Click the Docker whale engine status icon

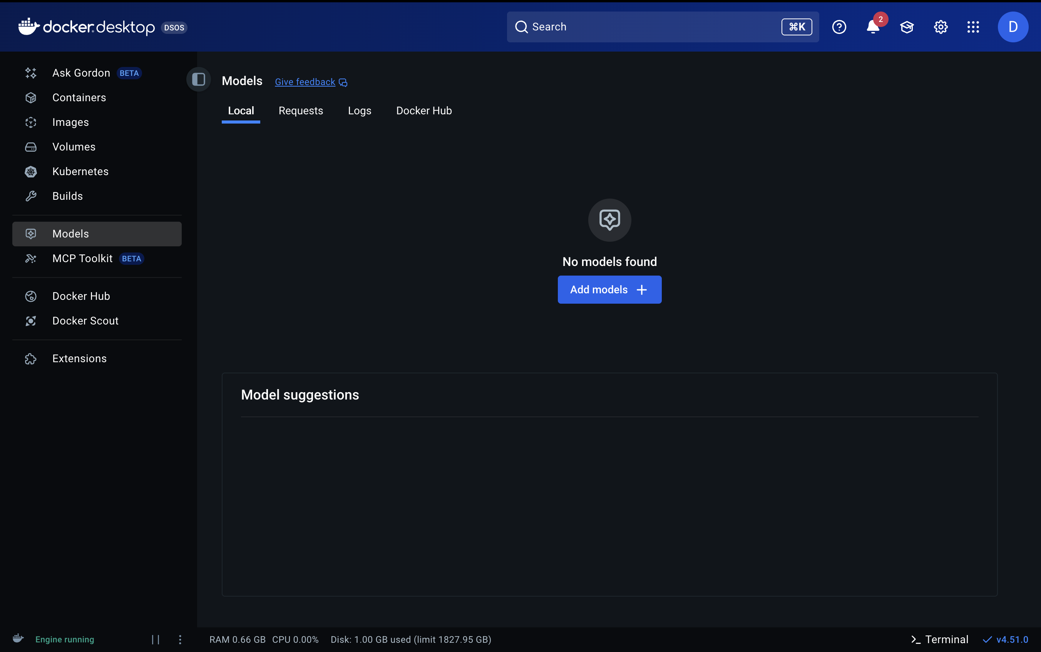coord(18,639)
